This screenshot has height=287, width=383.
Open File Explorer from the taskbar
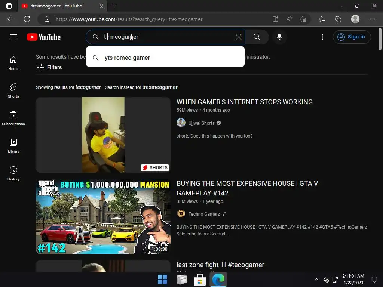pos(181,280)
